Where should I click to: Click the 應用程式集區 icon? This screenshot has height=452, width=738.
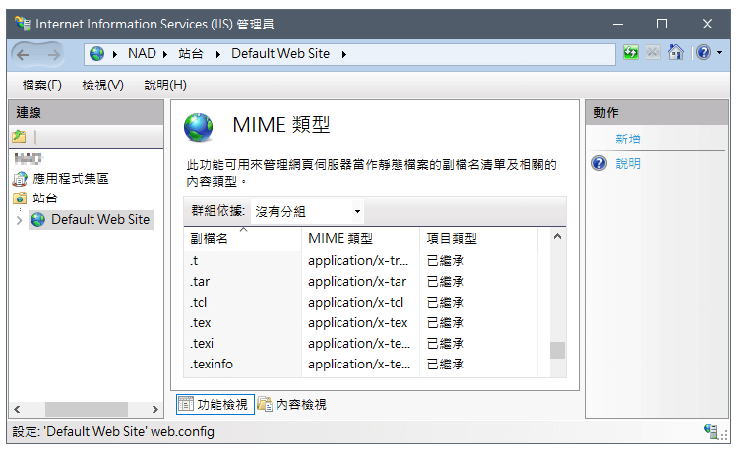(20, 179)
